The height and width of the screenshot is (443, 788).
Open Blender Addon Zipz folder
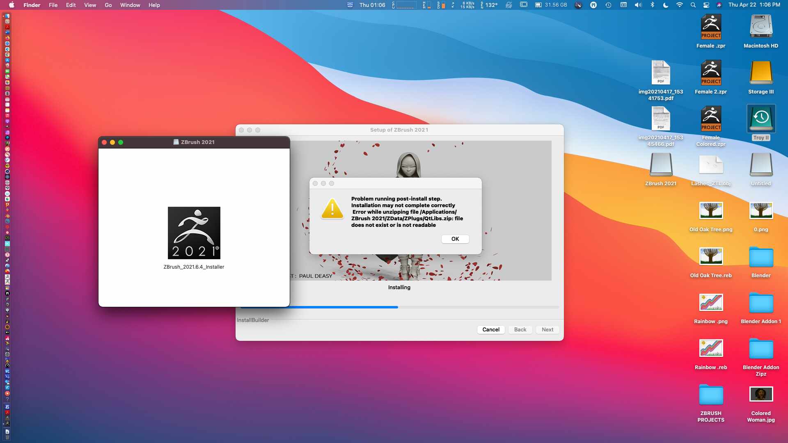[x=761, y=349]
